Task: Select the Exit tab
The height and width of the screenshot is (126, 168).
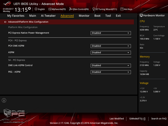Action: 118,16
